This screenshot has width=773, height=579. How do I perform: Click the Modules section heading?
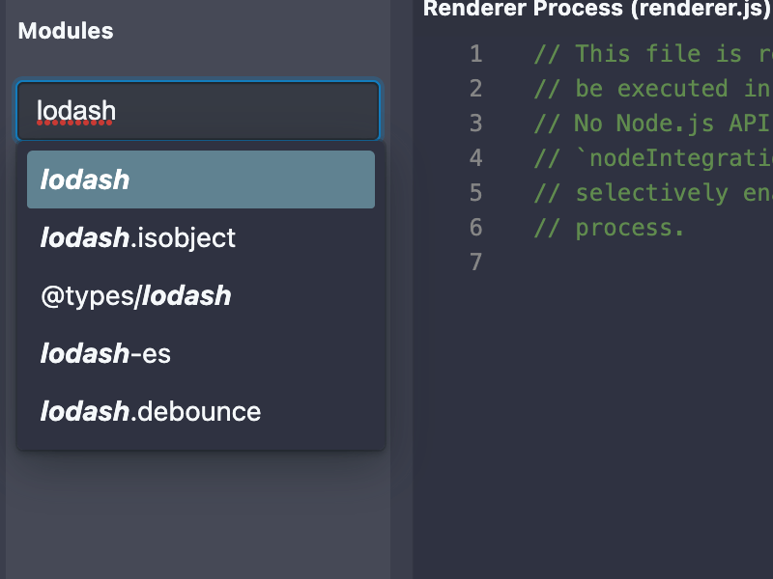click(66, 31)
